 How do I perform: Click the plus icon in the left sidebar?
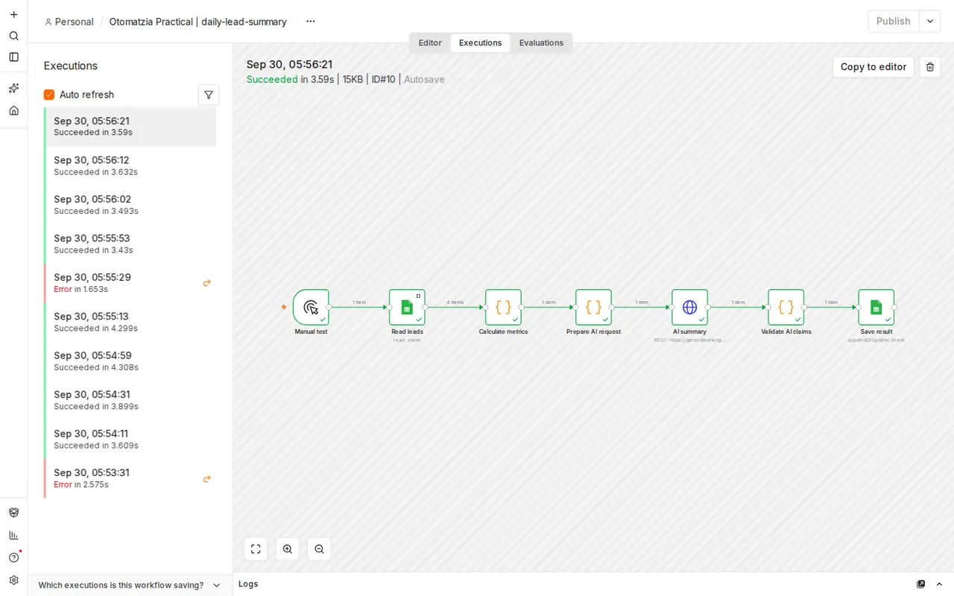click(x=13, y=15)
